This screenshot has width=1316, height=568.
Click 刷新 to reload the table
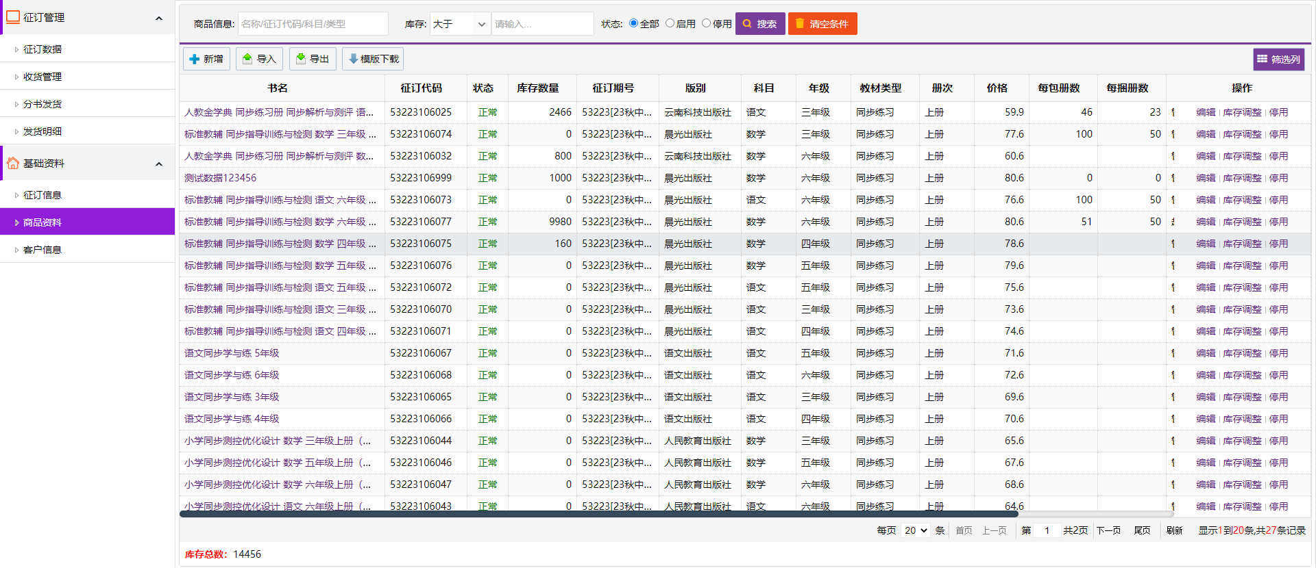pos(1175,530)
